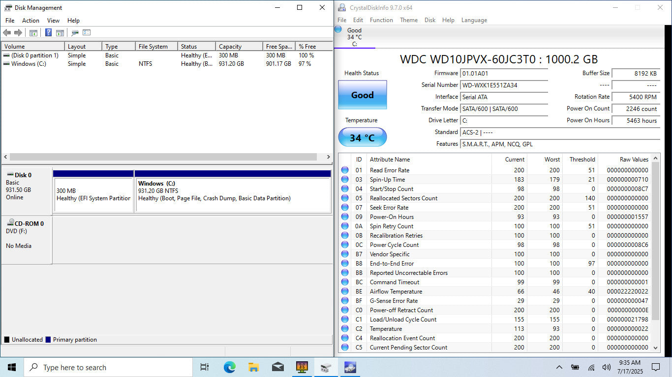Open the Function menu in CrystalDiskInfo
Image resolution: width=672 pixels, height=377 pixels.
[x=381, y=20]
